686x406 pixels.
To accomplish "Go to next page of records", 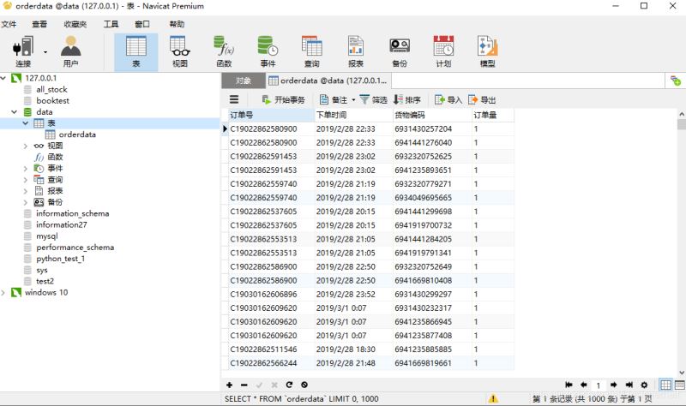I will (x=613, y=385).
